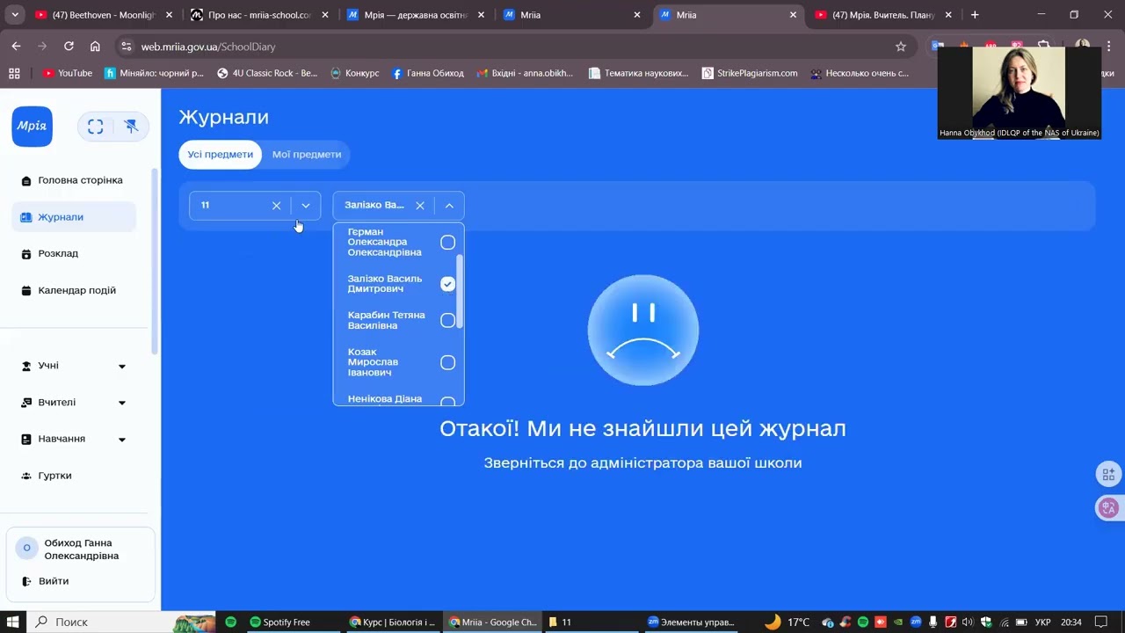
Task: Check Герман Олександра Олександрівна checkbox
Action: pos(447,242)
